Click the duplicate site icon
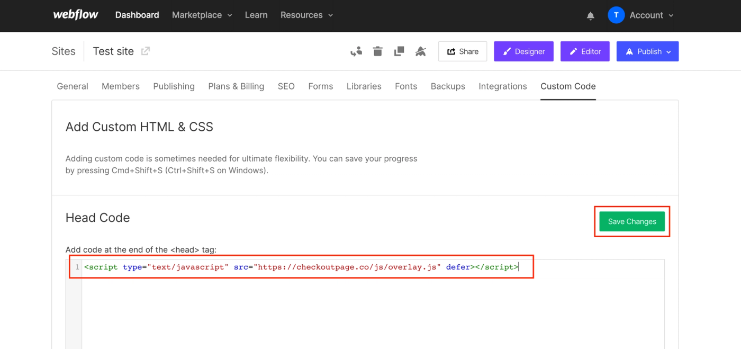 [399, 51]
